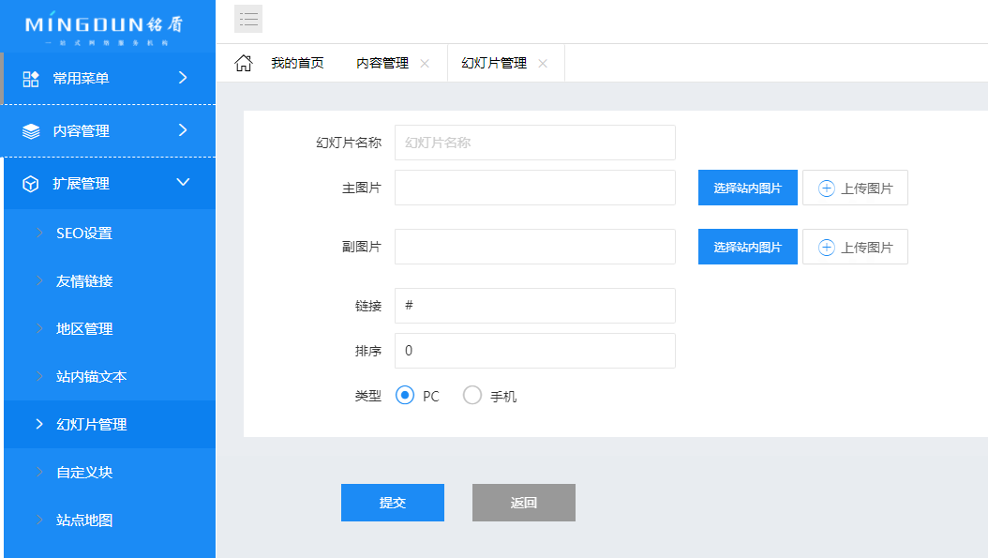Focus the 幻灯片名称 input field
The width and height of the screenshot is (988, 558).
(534, 143)
